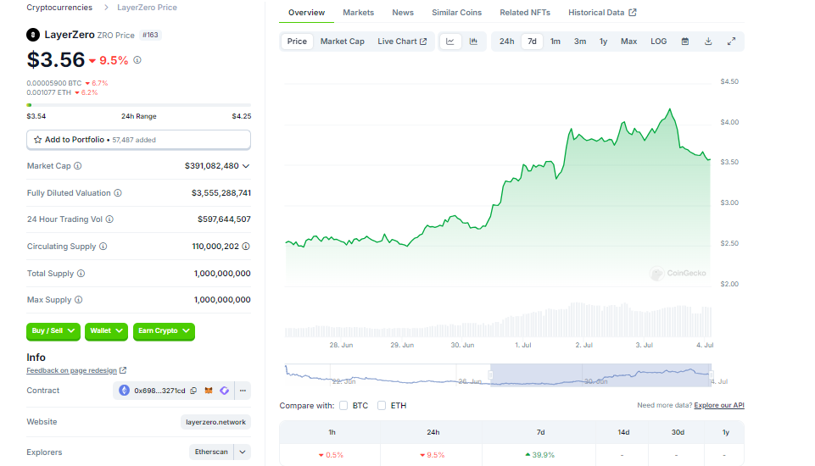Toggle LOG scale on chart
Viewport: 815px width, 466px height.
pyautogui.click(x=659, y=42)
